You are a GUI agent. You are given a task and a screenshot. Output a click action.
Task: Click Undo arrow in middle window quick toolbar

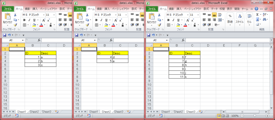click(81, 35)
